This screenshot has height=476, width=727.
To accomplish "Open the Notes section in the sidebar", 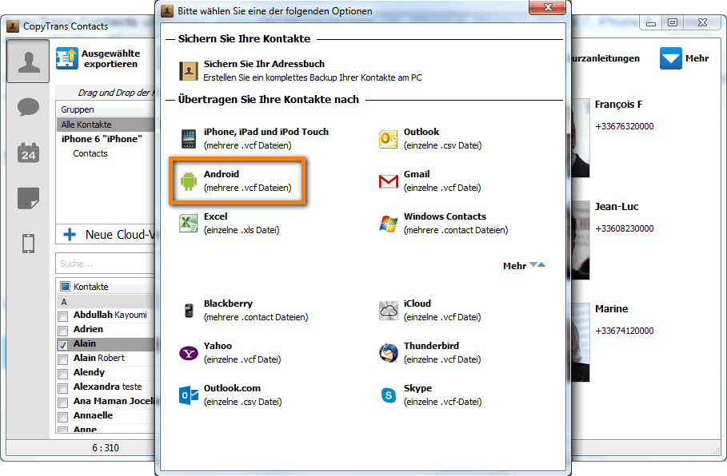I will point(28,198).
